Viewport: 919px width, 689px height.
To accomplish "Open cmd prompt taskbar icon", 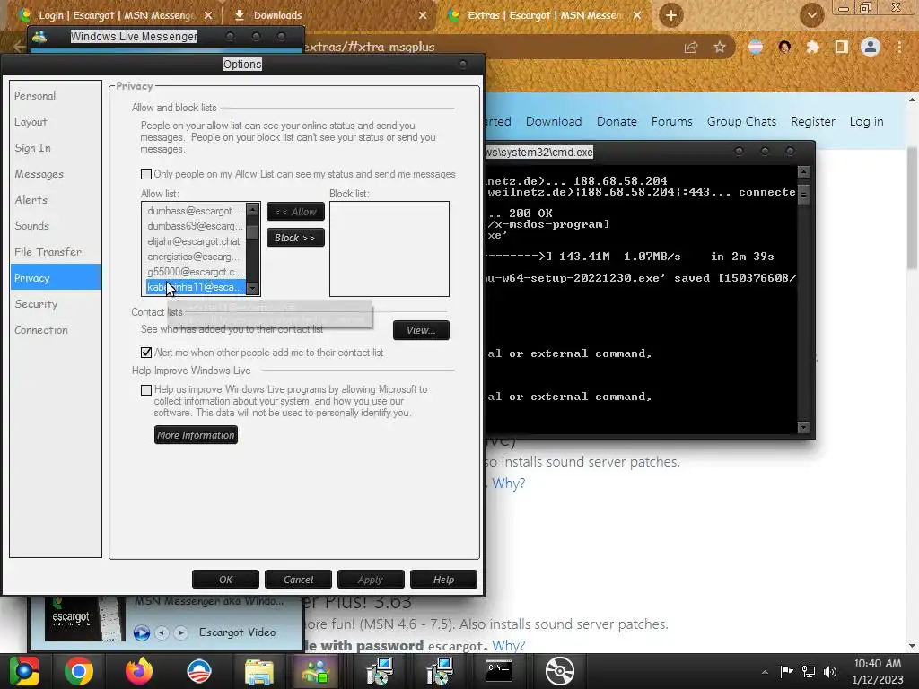I will point(499,671).
